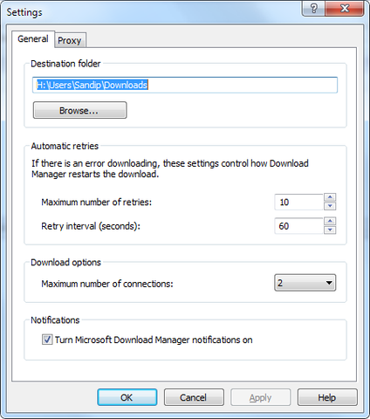Click the dropdown arrow beside connections value 2

pos(329,283)
